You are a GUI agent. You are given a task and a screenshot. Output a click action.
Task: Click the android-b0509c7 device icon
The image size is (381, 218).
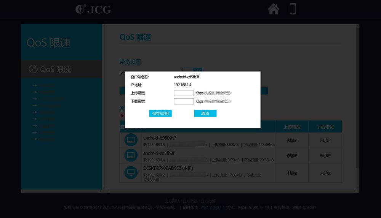(x=131, y=140)
